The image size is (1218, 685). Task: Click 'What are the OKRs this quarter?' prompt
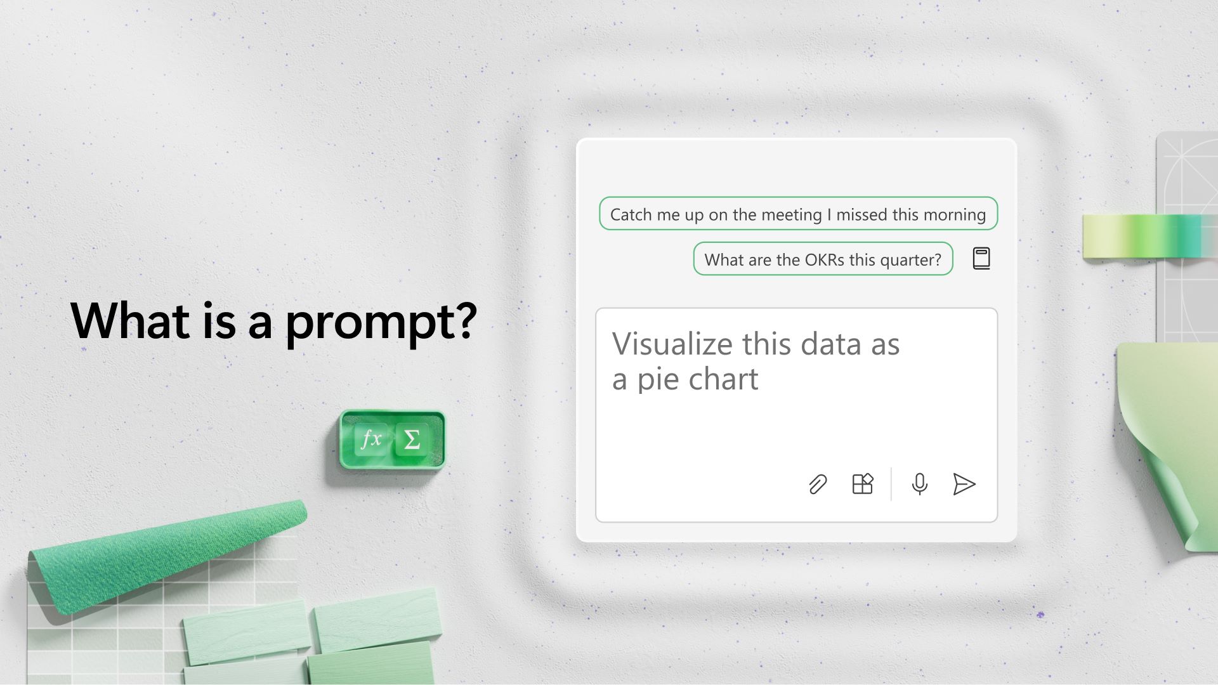click(x=822, y=258)
